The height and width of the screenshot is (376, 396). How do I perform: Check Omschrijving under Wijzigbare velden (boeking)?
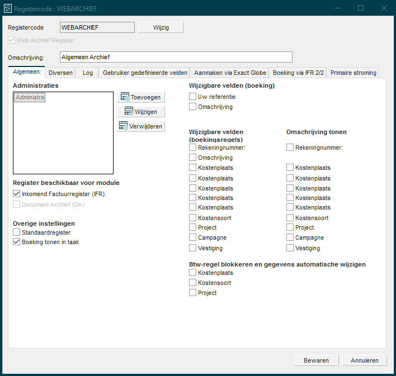pyautogui.click(x=193, y=107)
